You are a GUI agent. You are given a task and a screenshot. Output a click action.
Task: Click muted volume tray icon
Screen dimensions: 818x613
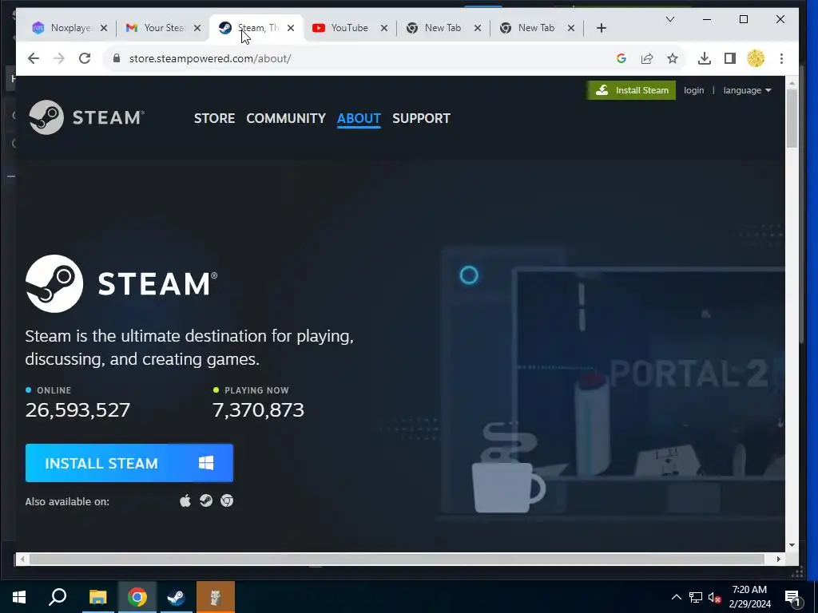coord(714,597)
